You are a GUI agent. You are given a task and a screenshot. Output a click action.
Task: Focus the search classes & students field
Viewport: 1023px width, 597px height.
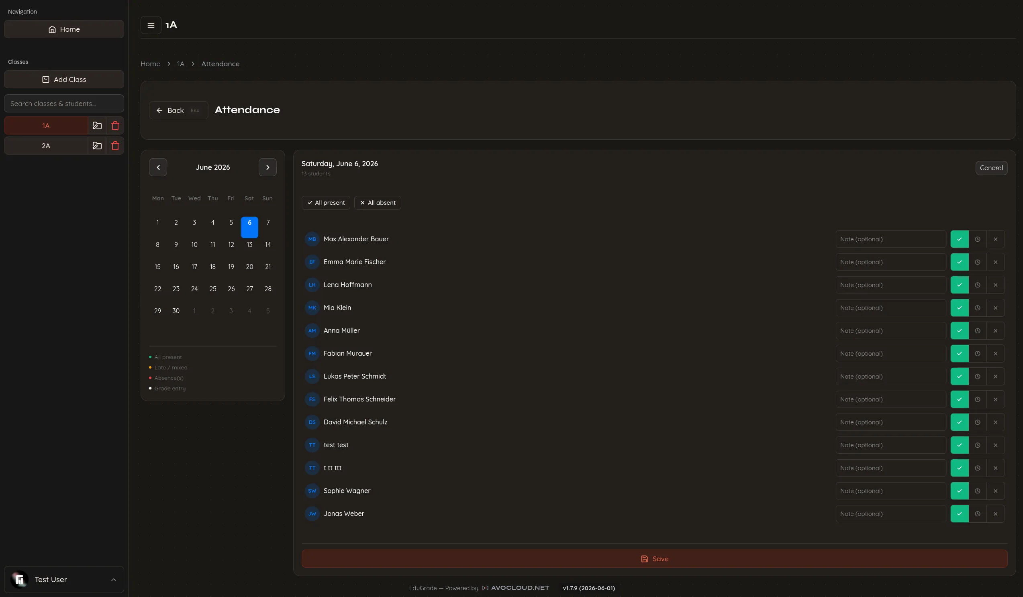coord(64,104)
